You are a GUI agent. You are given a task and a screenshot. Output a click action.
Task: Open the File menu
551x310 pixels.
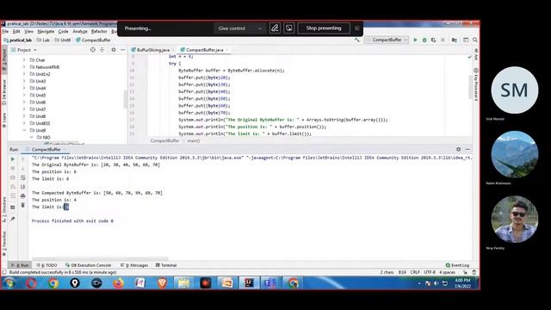[x=5, y=32]
